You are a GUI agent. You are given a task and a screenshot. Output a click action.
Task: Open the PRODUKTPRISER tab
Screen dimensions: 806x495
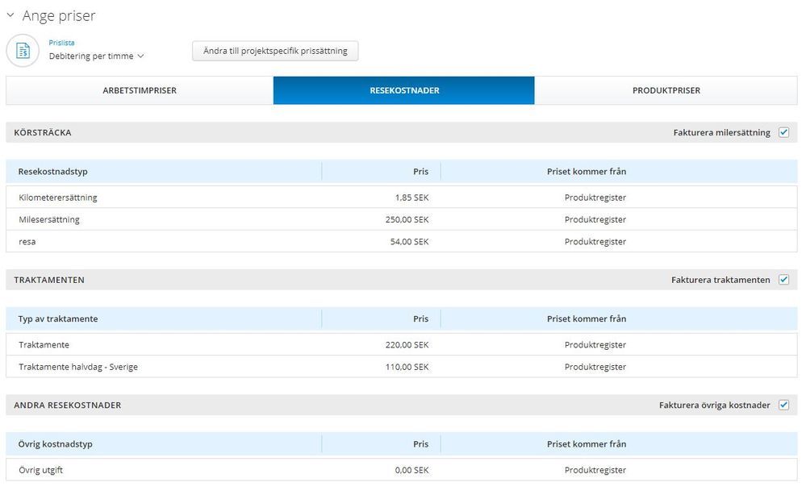click(666, 90)
